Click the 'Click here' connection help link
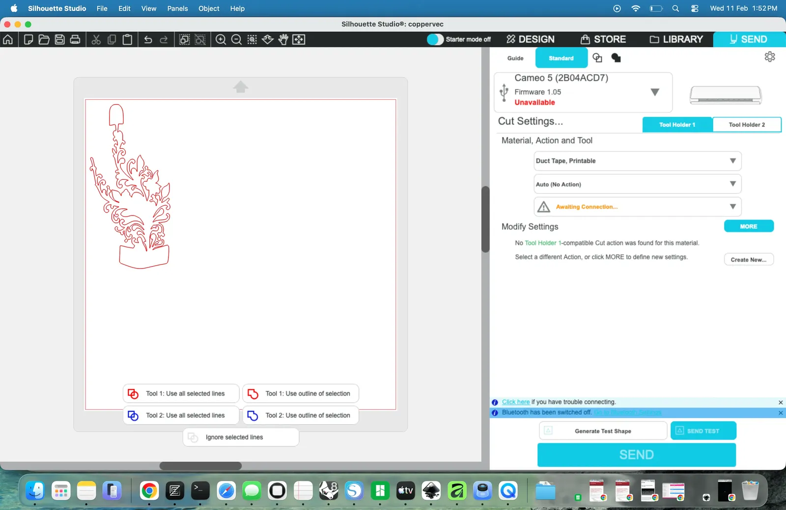The width and height of the screenshot is (786, 510). tap(516, 402)
